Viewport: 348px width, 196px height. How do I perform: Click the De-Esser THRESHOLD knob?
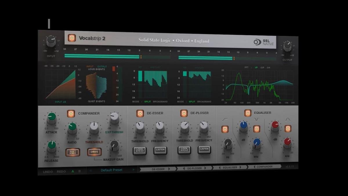(140, 127)
